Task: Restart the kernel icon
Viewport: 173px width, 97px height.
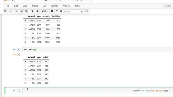Action: [56, 11]
